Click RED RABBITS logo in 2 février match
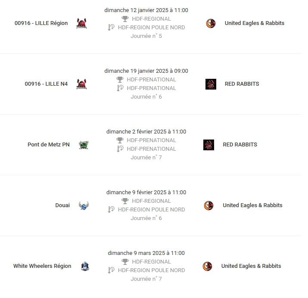This screenshot has width=308, height=298. (208, 145)
